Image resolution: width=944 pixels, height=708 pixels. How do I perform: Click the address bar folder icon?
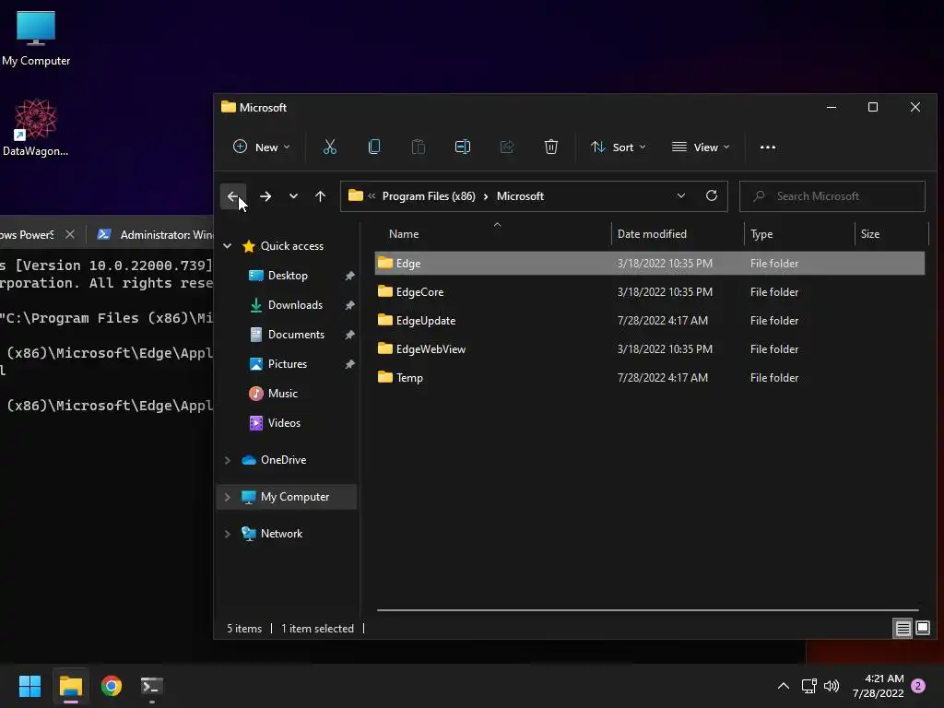(x=356, y=195)
